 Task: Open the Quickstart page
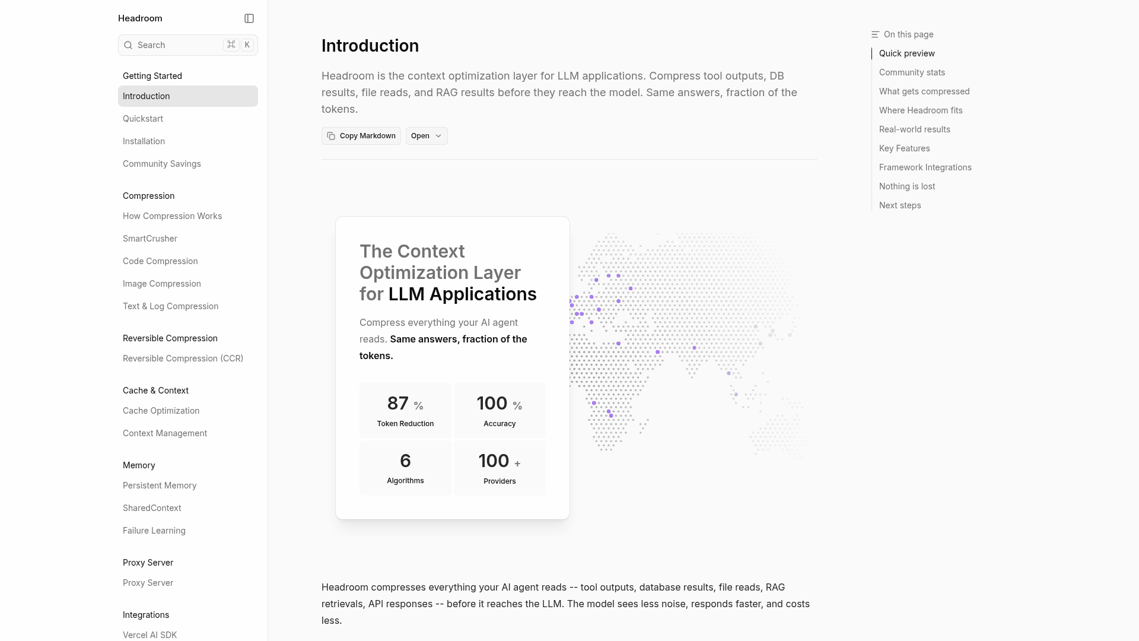188,119
